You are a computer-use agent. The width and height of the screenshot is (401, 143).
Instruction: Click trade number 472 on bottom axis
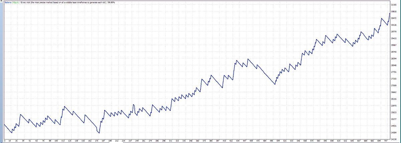tap(258, 141)
